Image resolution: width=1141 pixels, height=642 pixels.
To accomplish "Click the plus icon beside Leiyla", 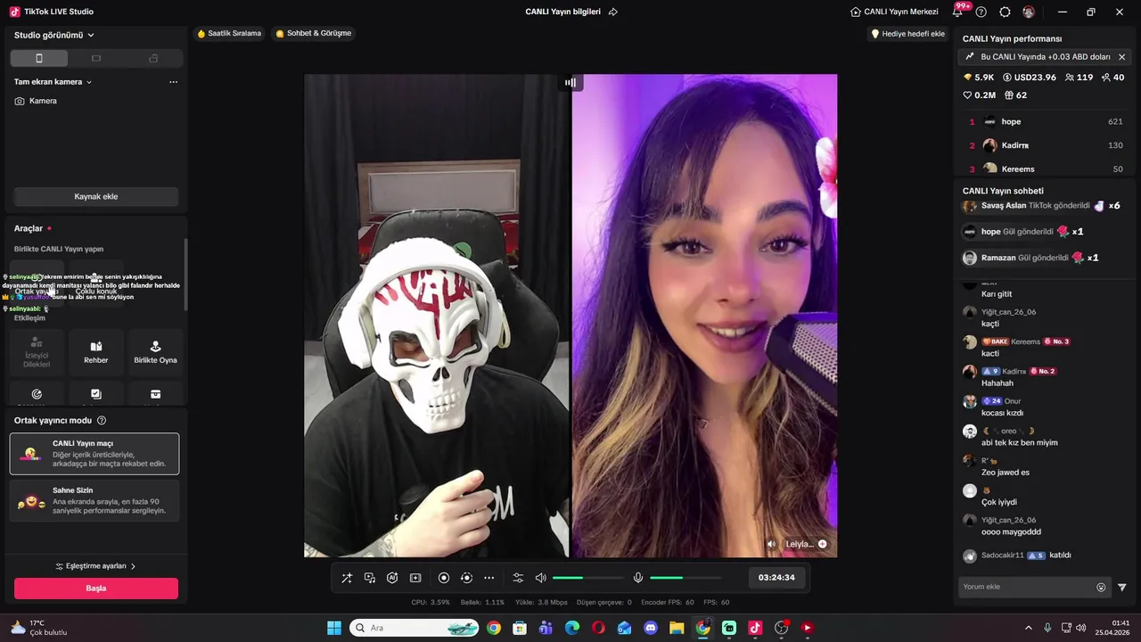I will [x=822, y=544].
